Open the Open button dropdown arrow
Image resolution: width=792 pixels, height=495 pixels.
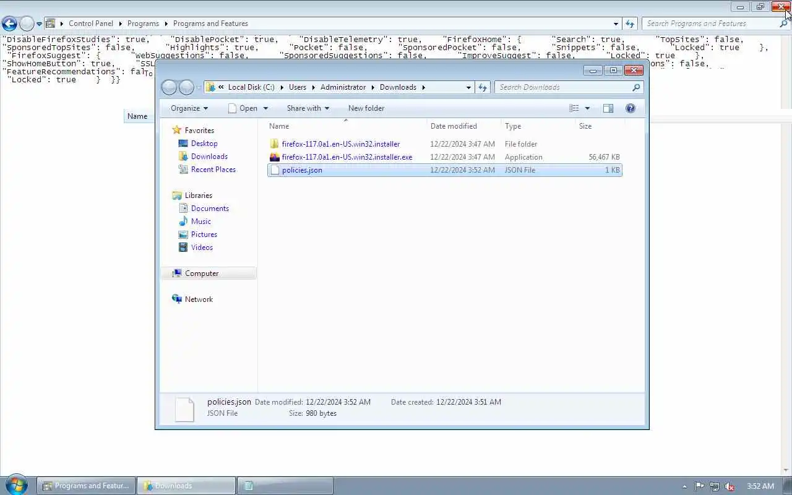(265, 108)
